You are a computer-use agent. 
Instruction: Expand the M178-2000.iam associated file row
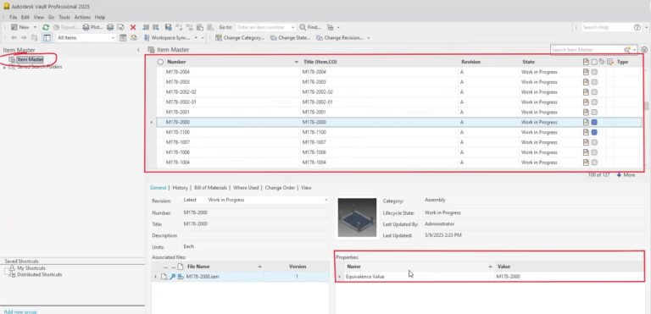pyautogui.click(x=155, y=277)
